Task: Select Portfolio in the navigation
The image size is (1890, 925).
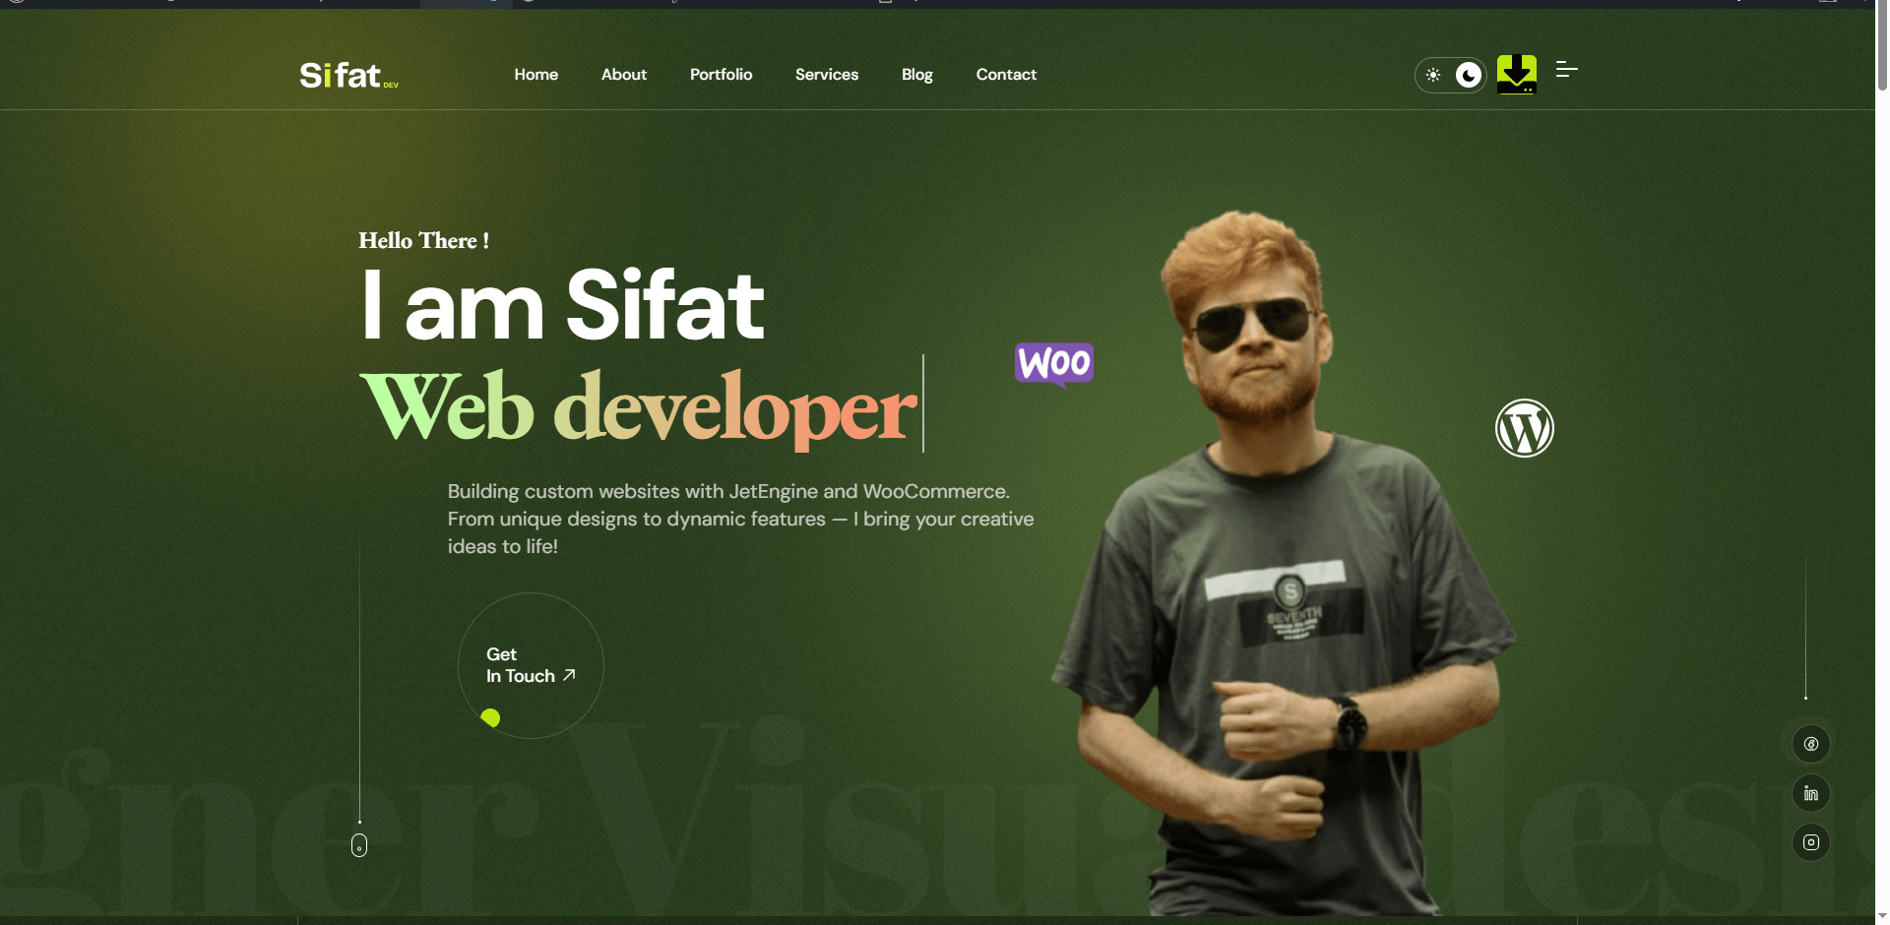Action: 721,74
